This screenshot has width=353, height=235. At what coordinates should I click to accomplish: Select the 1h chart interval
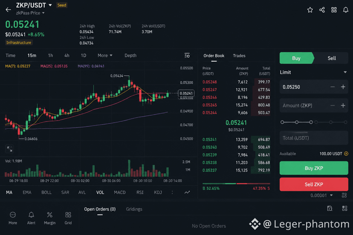tap(50, 55)
